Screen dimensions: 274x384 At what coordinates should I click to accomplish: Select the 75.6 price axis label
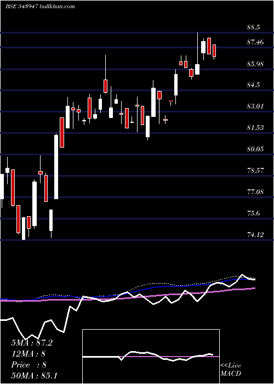[253, 213]
